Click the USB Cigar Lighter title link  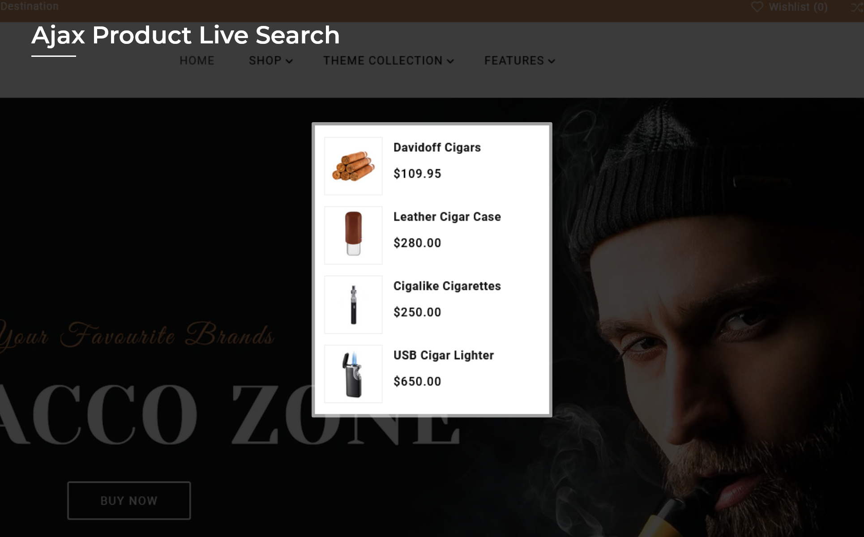(443, 356)
